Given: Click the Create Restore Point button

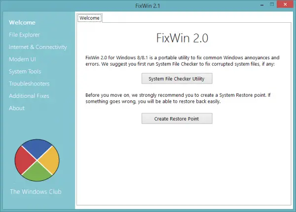Looking at the screenshot, I should [177, 119].
